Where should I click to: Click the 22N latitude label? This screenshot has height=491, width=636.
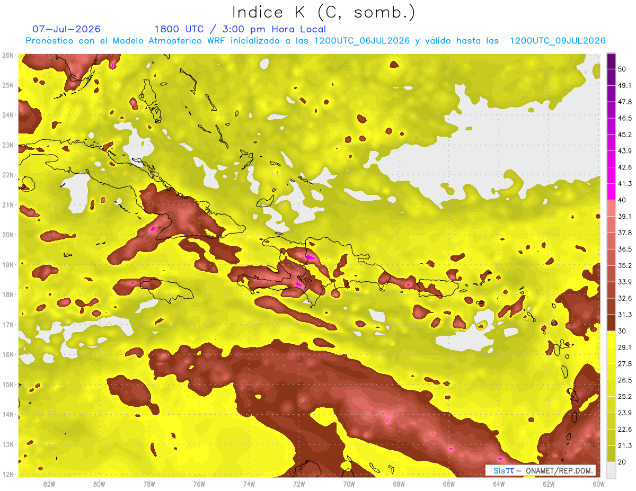pos(7,175)
